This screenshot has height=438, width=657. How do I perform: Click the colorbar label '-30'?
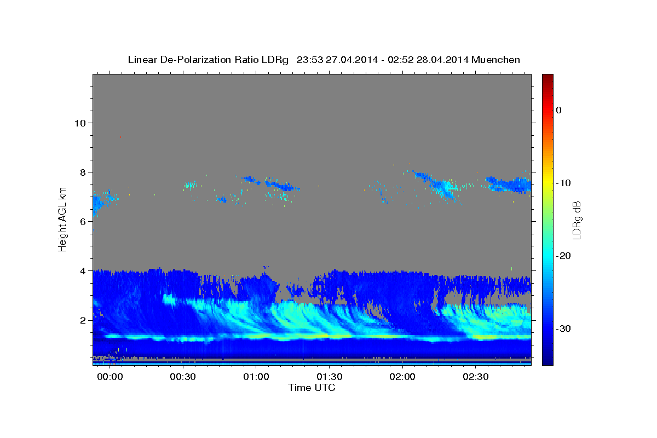pos(563,328)
